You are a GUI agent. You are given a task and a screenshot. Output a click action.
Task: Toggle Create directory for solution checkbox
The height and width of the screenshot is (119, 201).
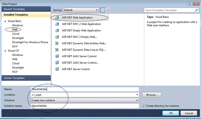[143, 106]
